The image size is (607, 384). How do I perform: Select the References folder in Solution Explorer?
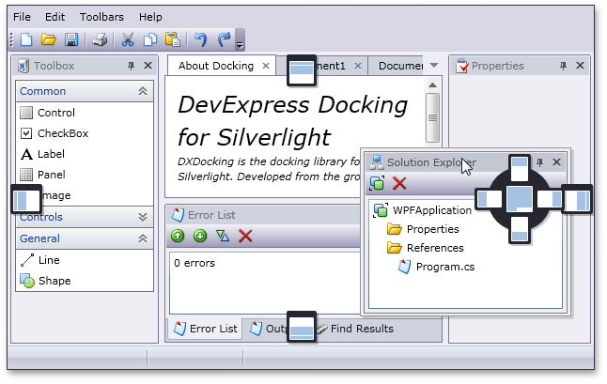pos(425,248)
